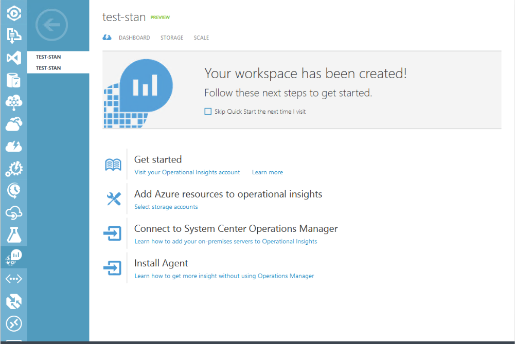Switch to the Dashboard tab

(134, 38)
